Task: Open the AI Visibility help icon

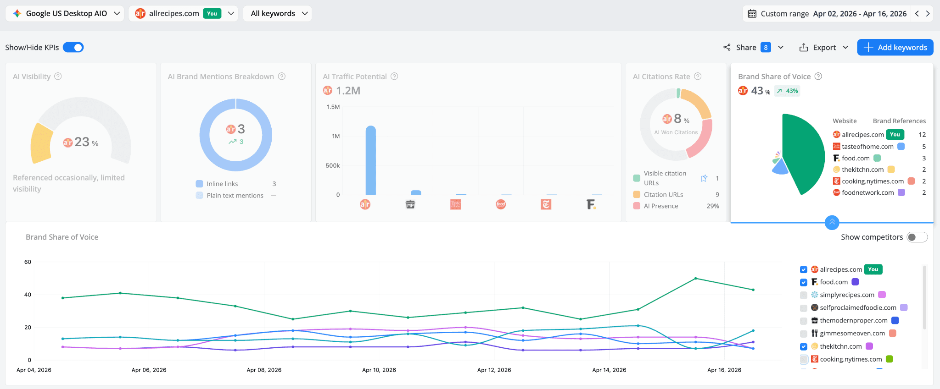Action: click(58, 76)
